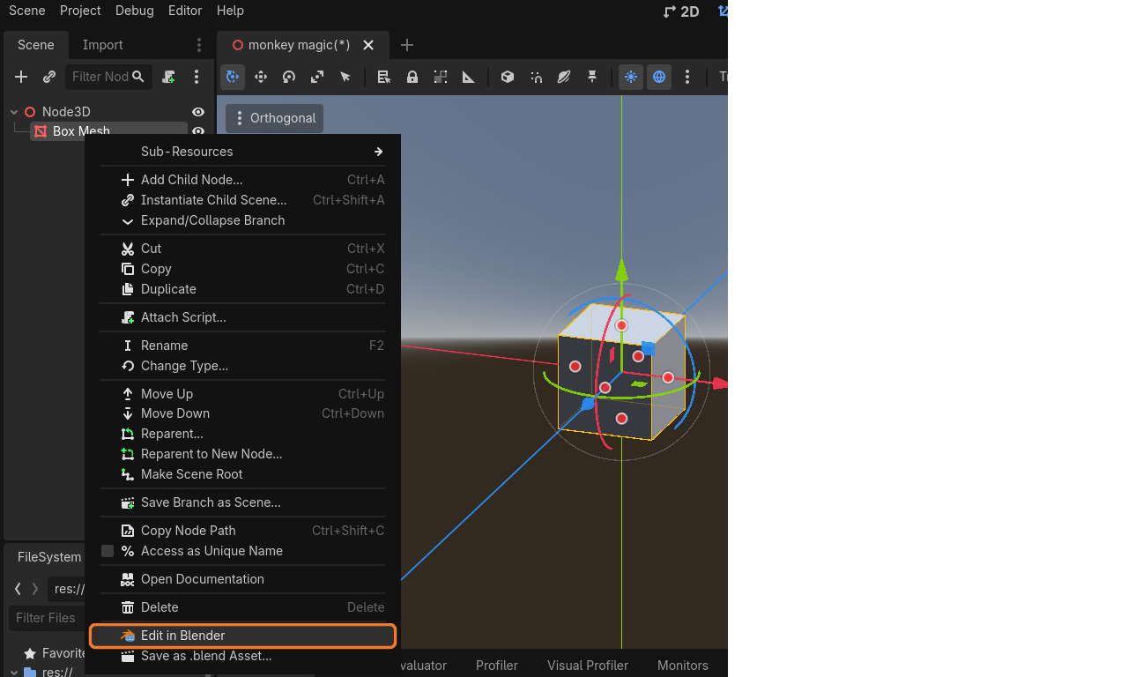Viewport: 1128px width, 677px height.
Task: Open the Orthogonal view dropdown menu
Action: (x=274, y=118)
